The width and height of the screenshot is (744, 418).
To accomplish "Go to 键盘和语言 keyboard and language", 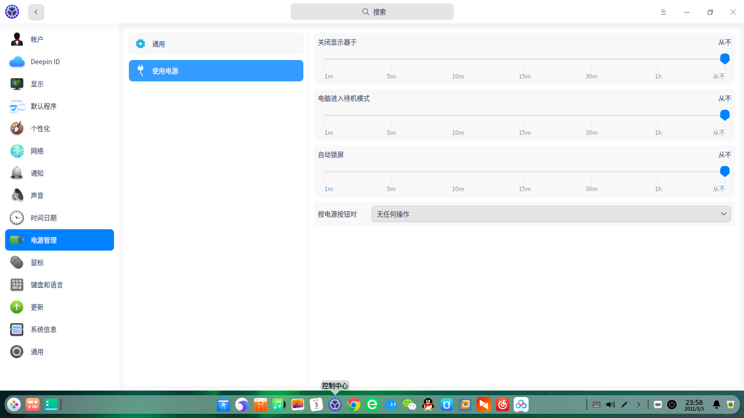I will tap(60, 285).
